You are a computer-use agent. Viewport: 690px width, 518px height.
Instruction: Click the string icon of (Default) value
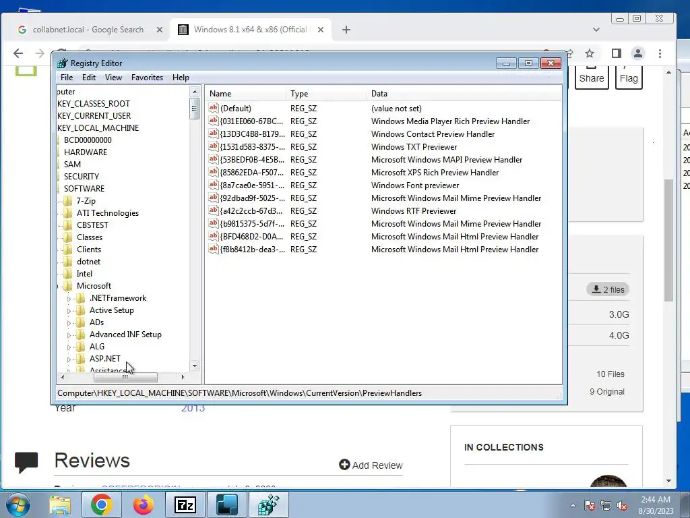click(x=214, y=108)
